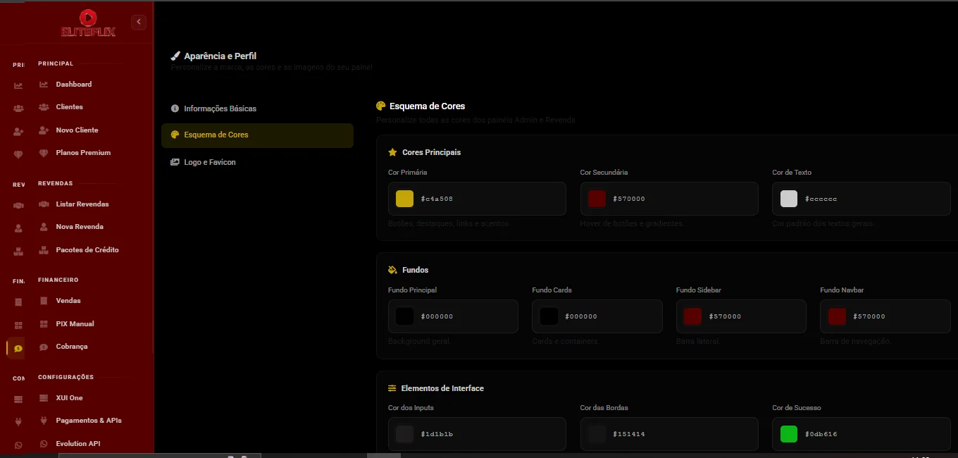The image size is (958, 458).
Task: Open the Cor de Sucesso green swatch
Action: pyautogui.click(x=789, y=434)
